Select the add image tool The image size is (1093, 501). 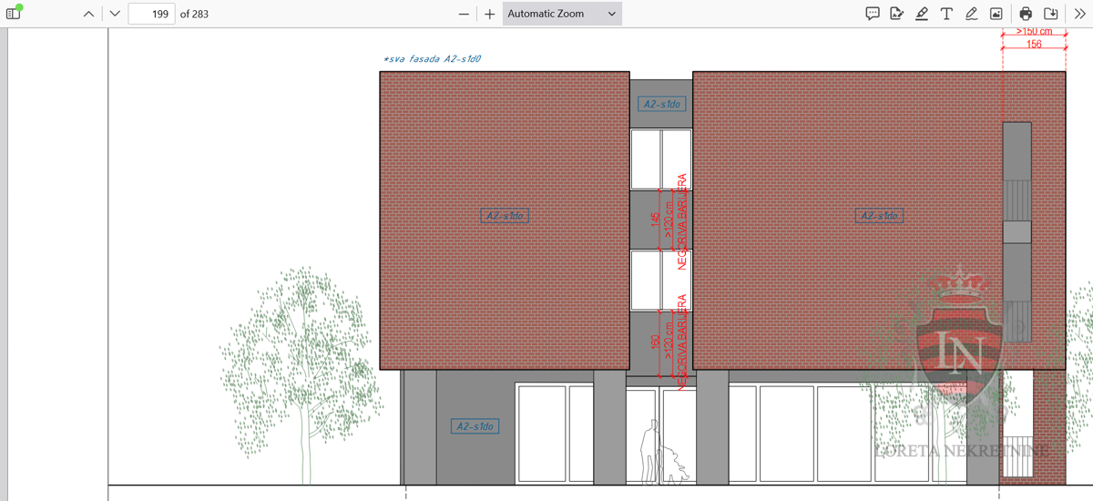click(996, 14)
